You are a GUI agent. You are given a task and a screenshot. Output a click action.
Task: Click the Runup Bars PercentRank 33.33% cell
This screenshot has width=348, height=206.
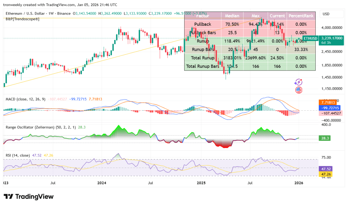coord(301,50)
